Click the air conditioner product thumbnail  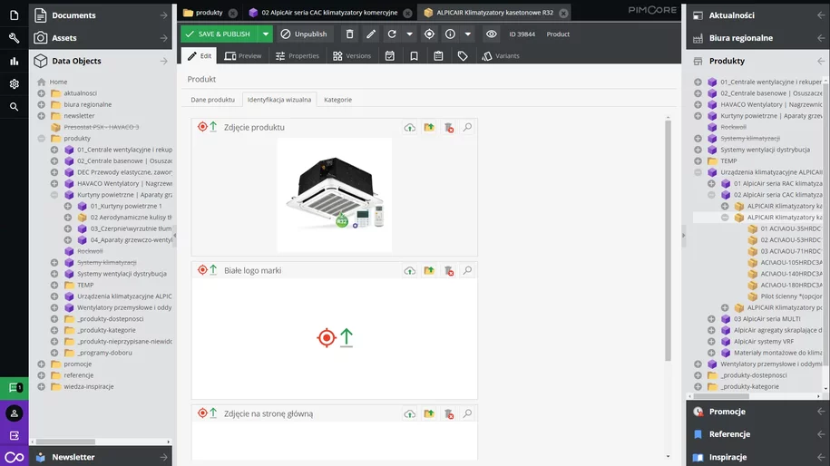pyautogui.click(x=334, y=194)
